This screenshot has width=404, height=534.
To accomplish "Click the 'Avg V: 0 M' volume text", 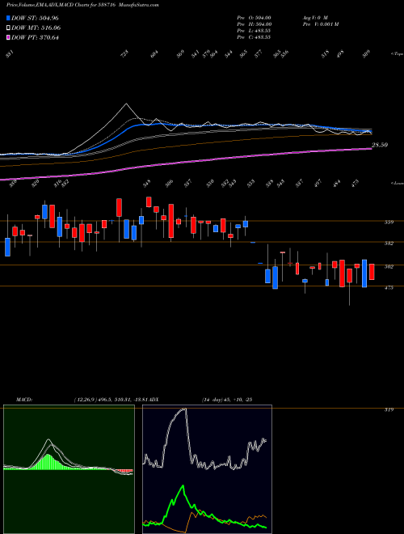I will point(314,18).
